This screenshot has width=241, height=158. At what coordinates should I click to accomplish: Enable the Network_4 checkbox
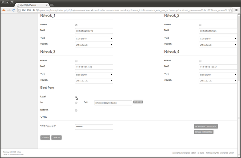coord(200,61)
